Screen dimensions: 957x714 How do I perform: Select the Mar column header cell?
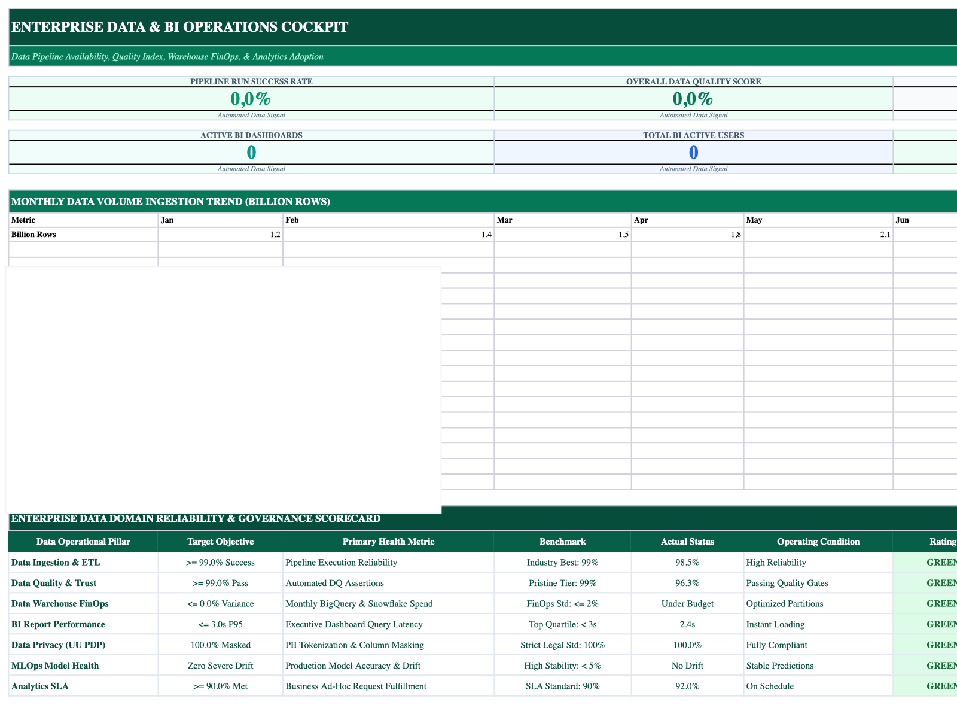[563, 220]
